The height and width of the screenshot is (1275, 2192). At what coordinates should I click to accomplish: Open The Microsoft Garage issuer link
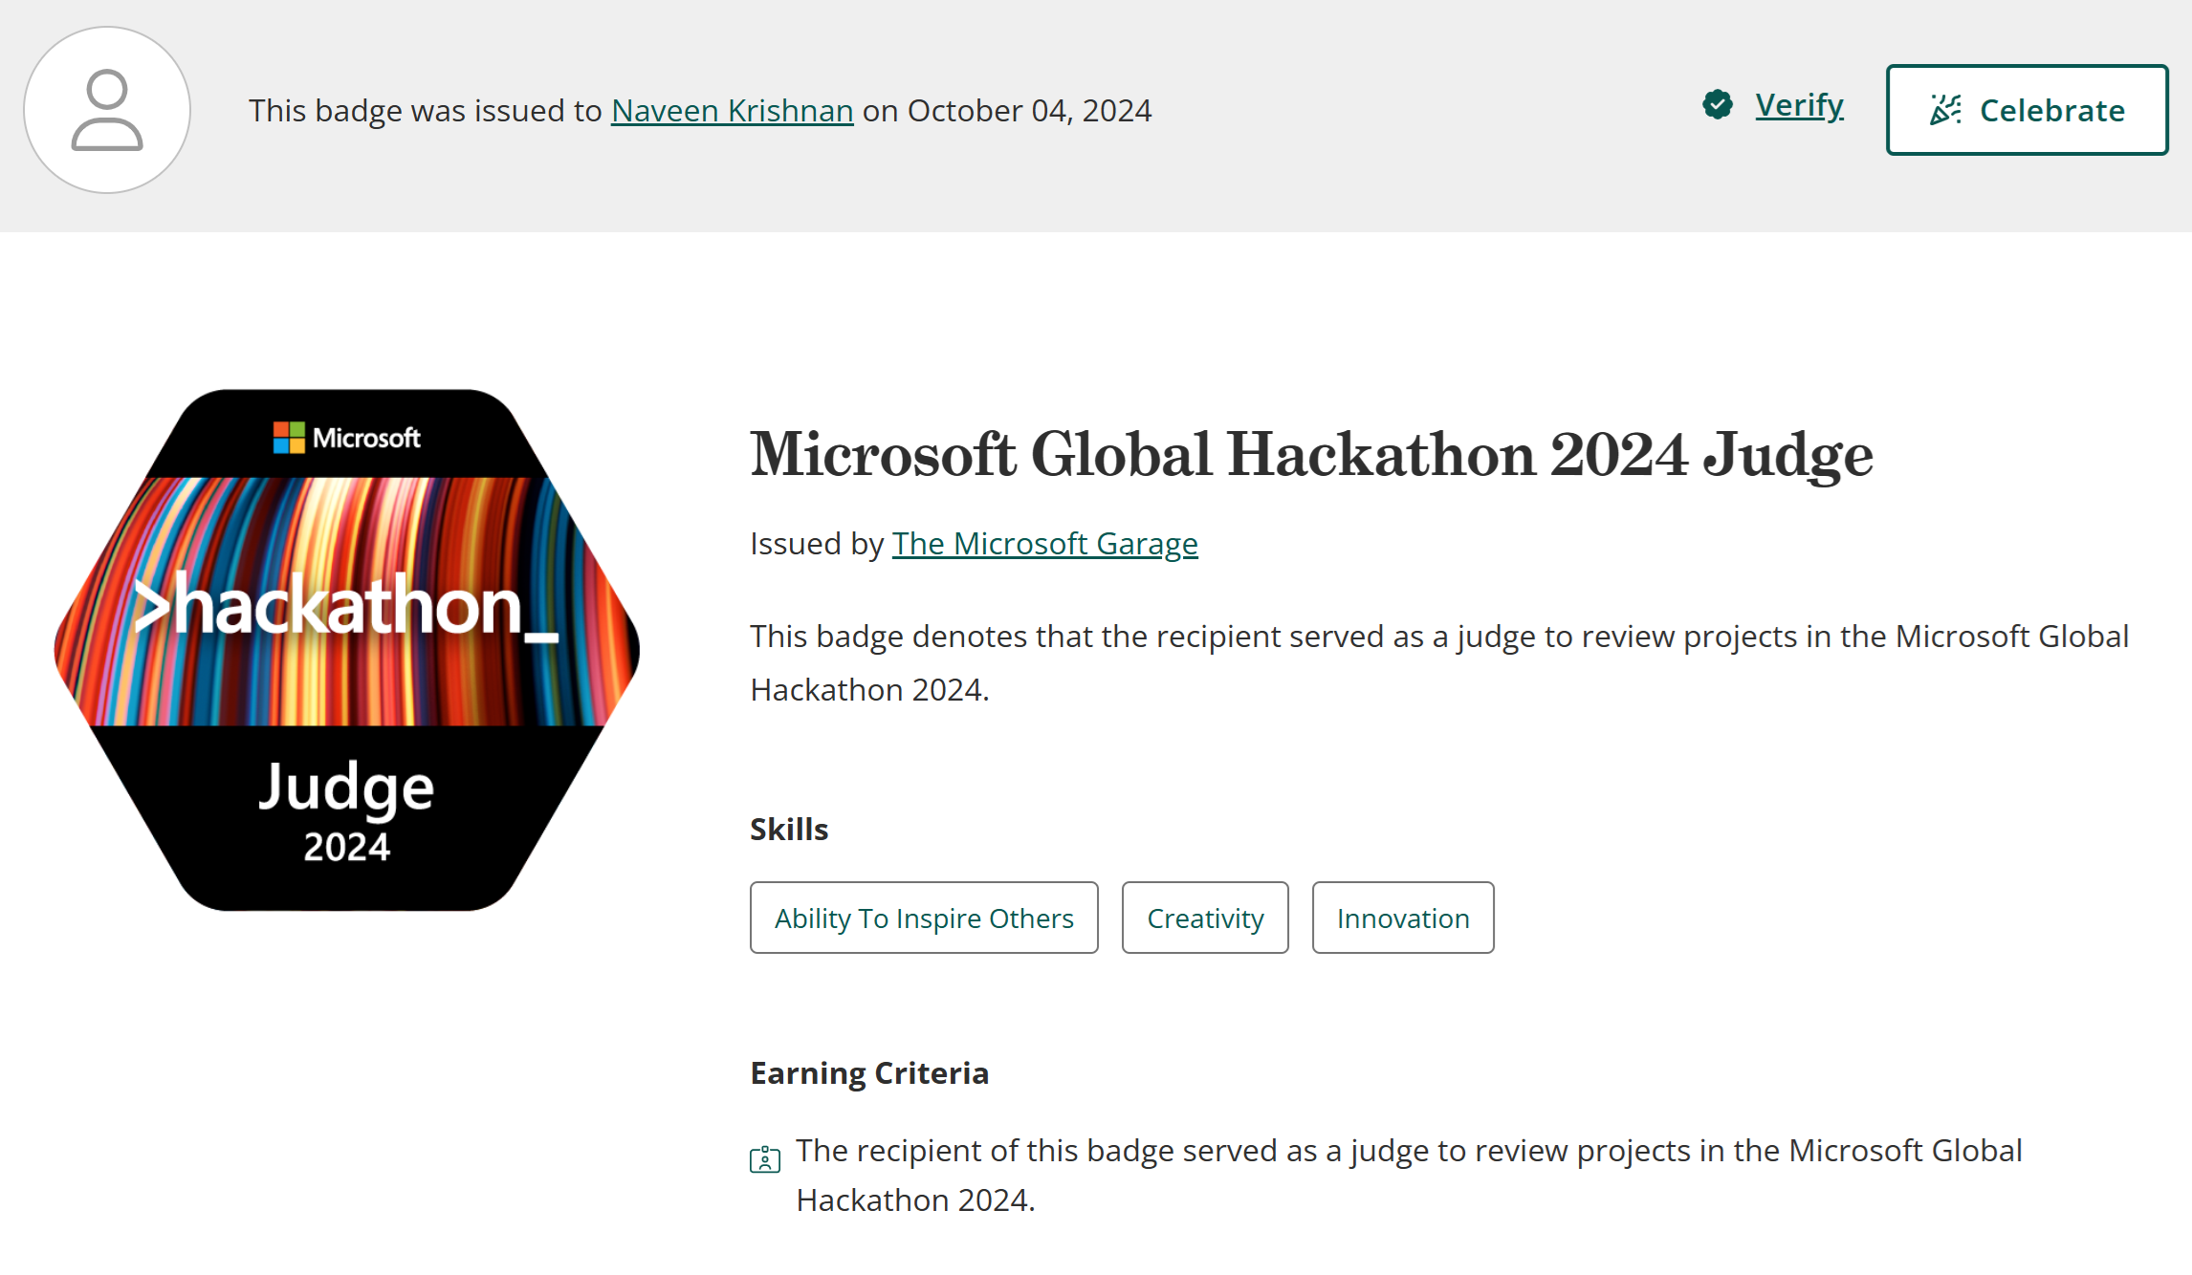point(1044,544)
